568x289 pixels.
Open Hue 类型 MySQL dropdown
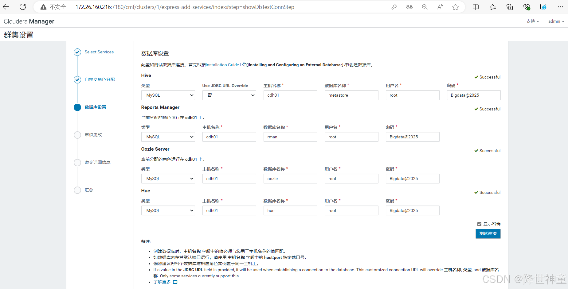point(168,210)
